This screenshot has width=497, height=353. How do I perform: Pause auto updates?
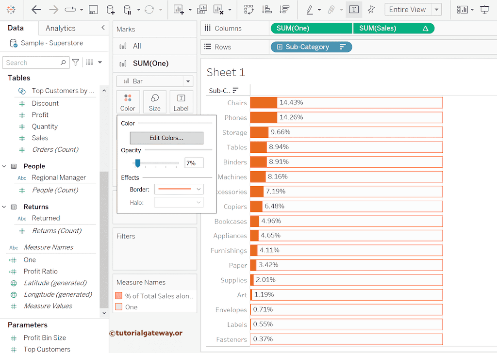(128, 10)
